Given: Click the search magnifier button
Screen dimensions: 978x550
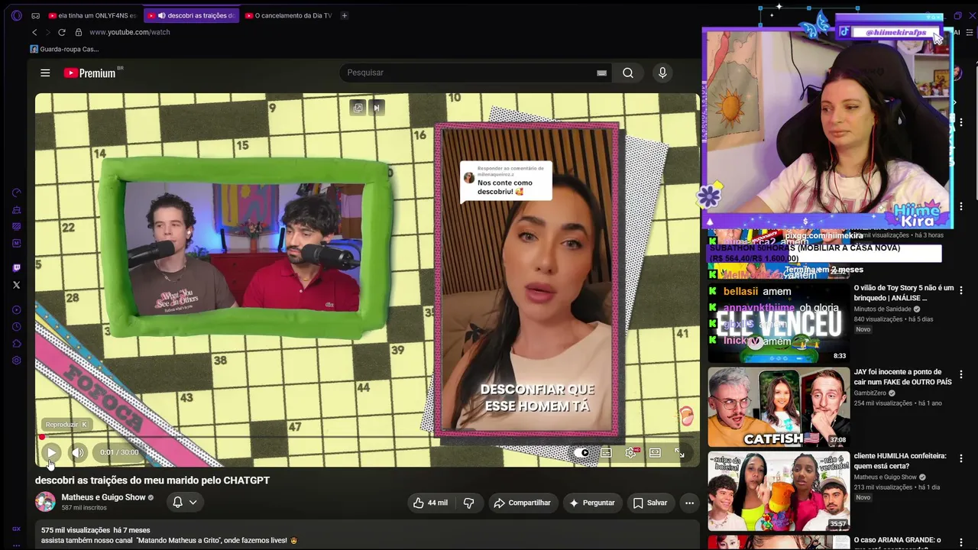Looking at the screenshot, I should [628, 73].
